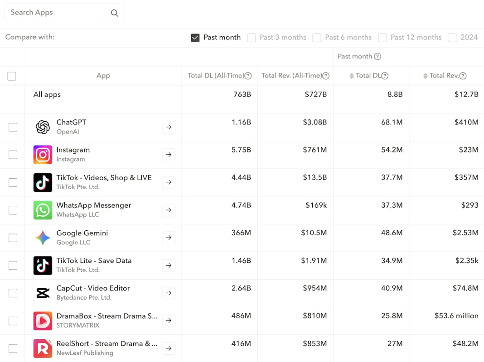Click the search magnifier icon
484x362 pixels.
(114, 13)
